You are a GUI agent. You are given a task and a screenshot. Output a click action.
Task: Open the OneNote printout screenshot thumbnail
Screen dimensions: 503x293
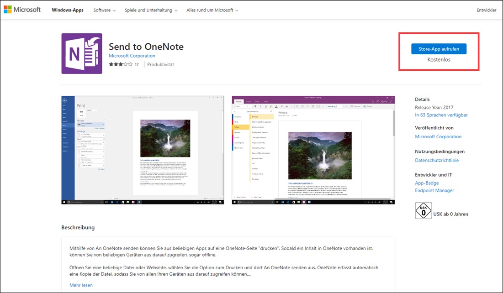(313, 150)
